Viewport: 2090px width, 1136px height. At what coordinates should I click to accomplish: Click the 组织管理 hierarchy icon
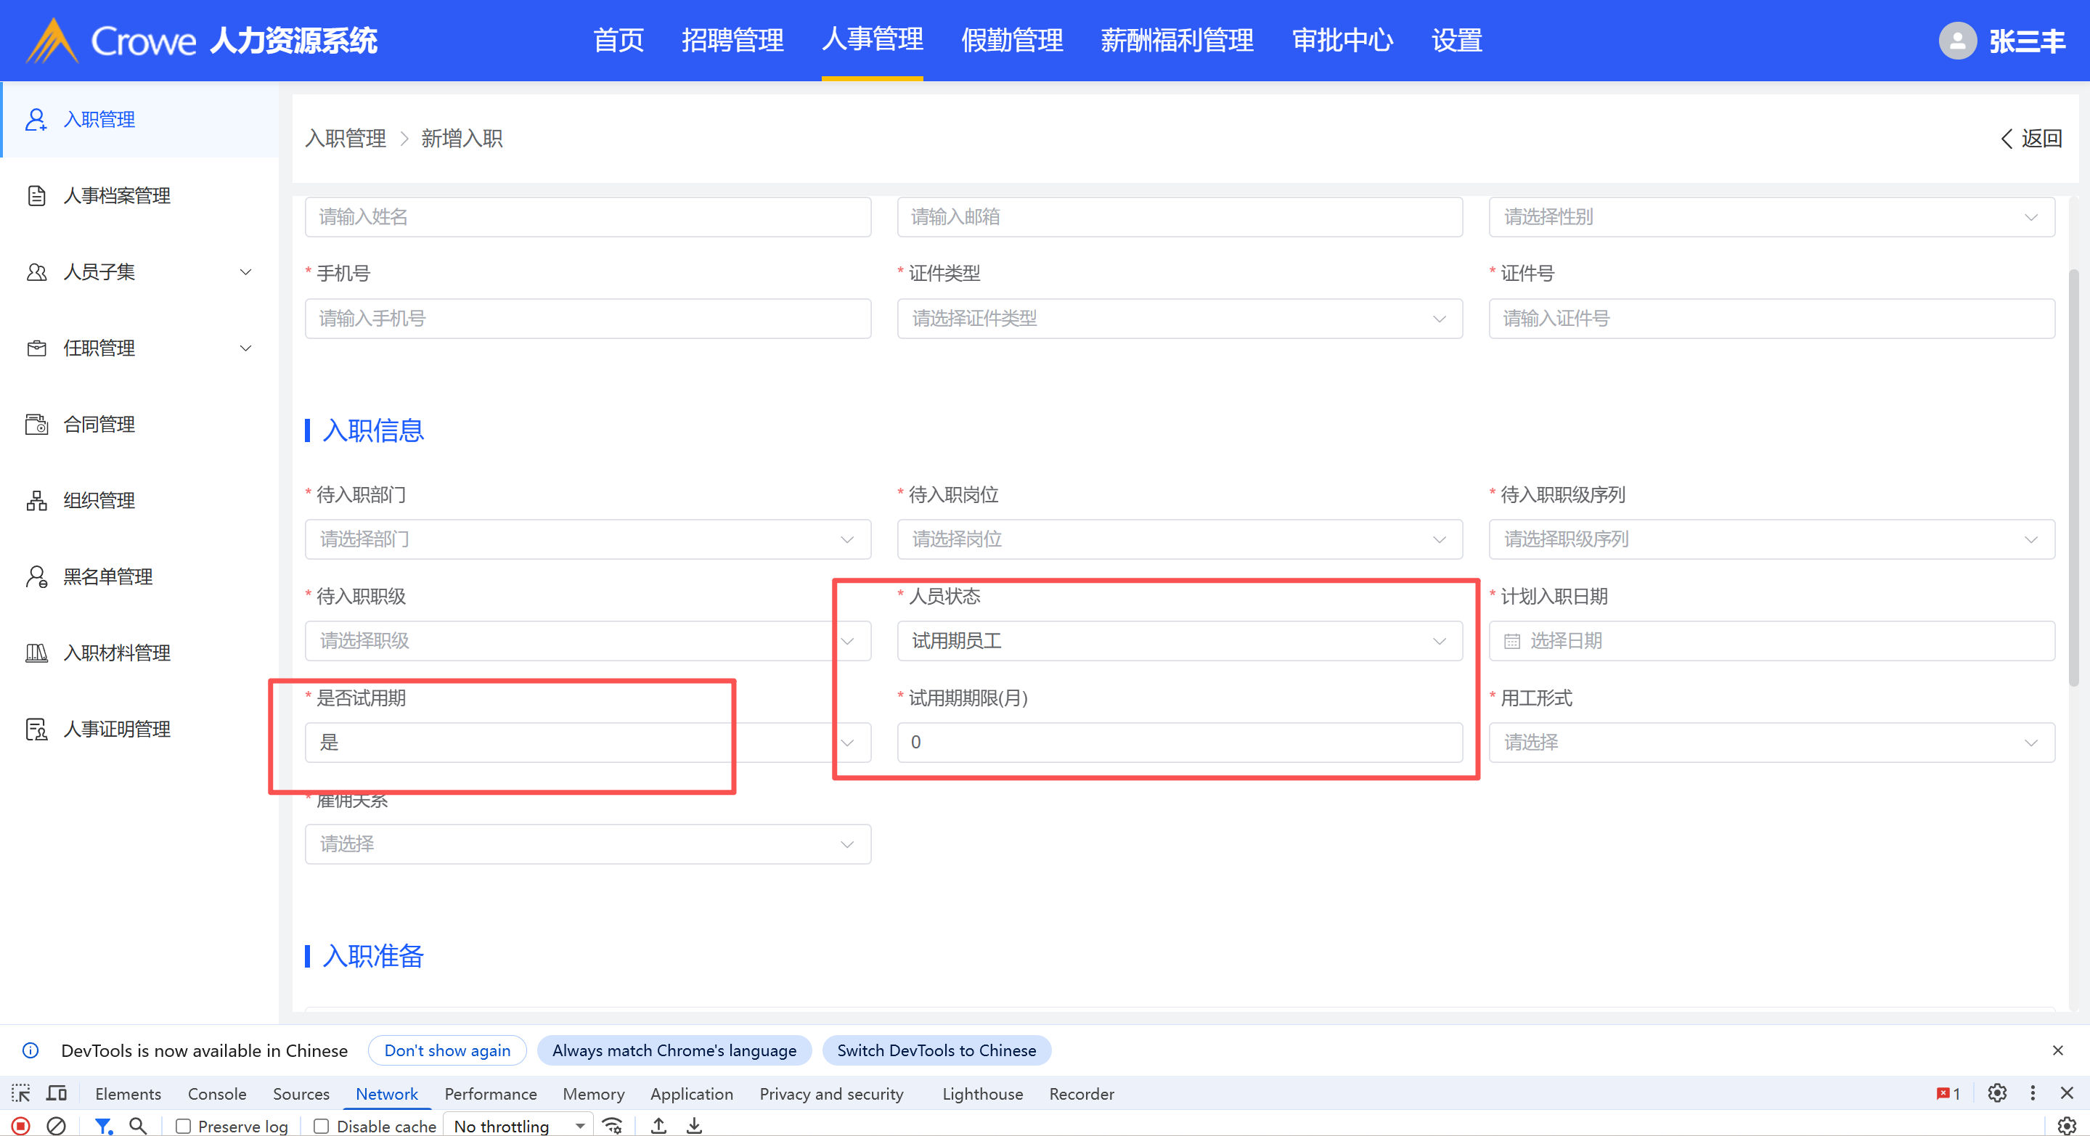(36, 501)
